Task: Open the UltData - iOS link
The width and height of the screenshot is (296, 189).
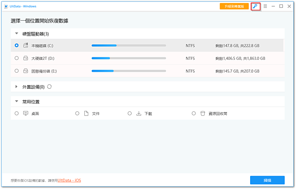Action: pos(69,180)
